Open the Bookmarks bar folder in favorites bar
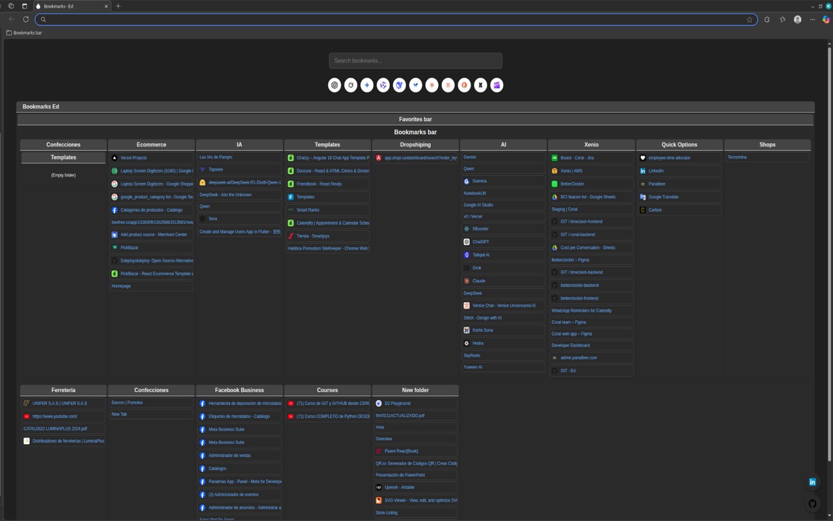Image resolution: width=833 pixels, height=521 pixels. (x=24, y=33)
